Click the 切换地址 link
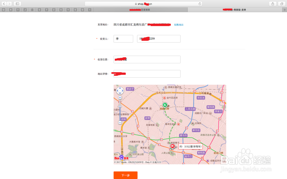Viewport: 287px width, 179px height. tap(179, 25)
